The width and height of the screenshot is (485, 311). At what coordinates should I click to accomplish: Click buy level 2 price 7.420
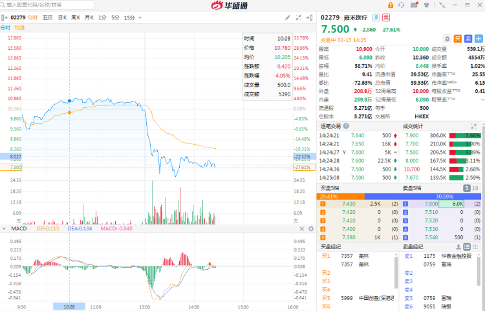(x=349, y=212)
